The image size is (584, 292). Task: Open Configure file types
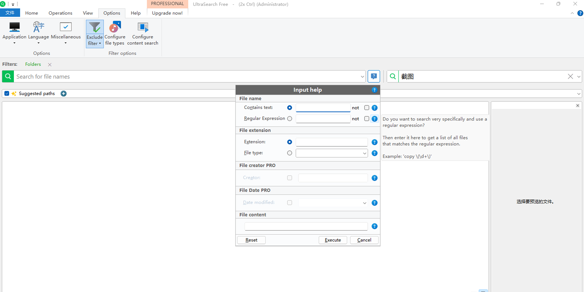[x=115, y=28]
